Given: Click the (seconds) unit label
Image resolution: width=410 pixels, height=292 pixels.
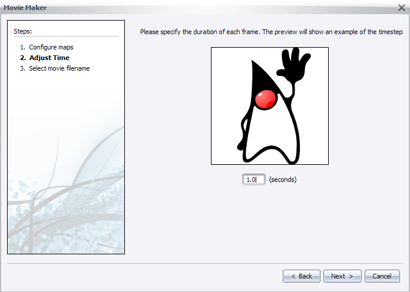Looking at the screenshot, I should coord(283,180).
